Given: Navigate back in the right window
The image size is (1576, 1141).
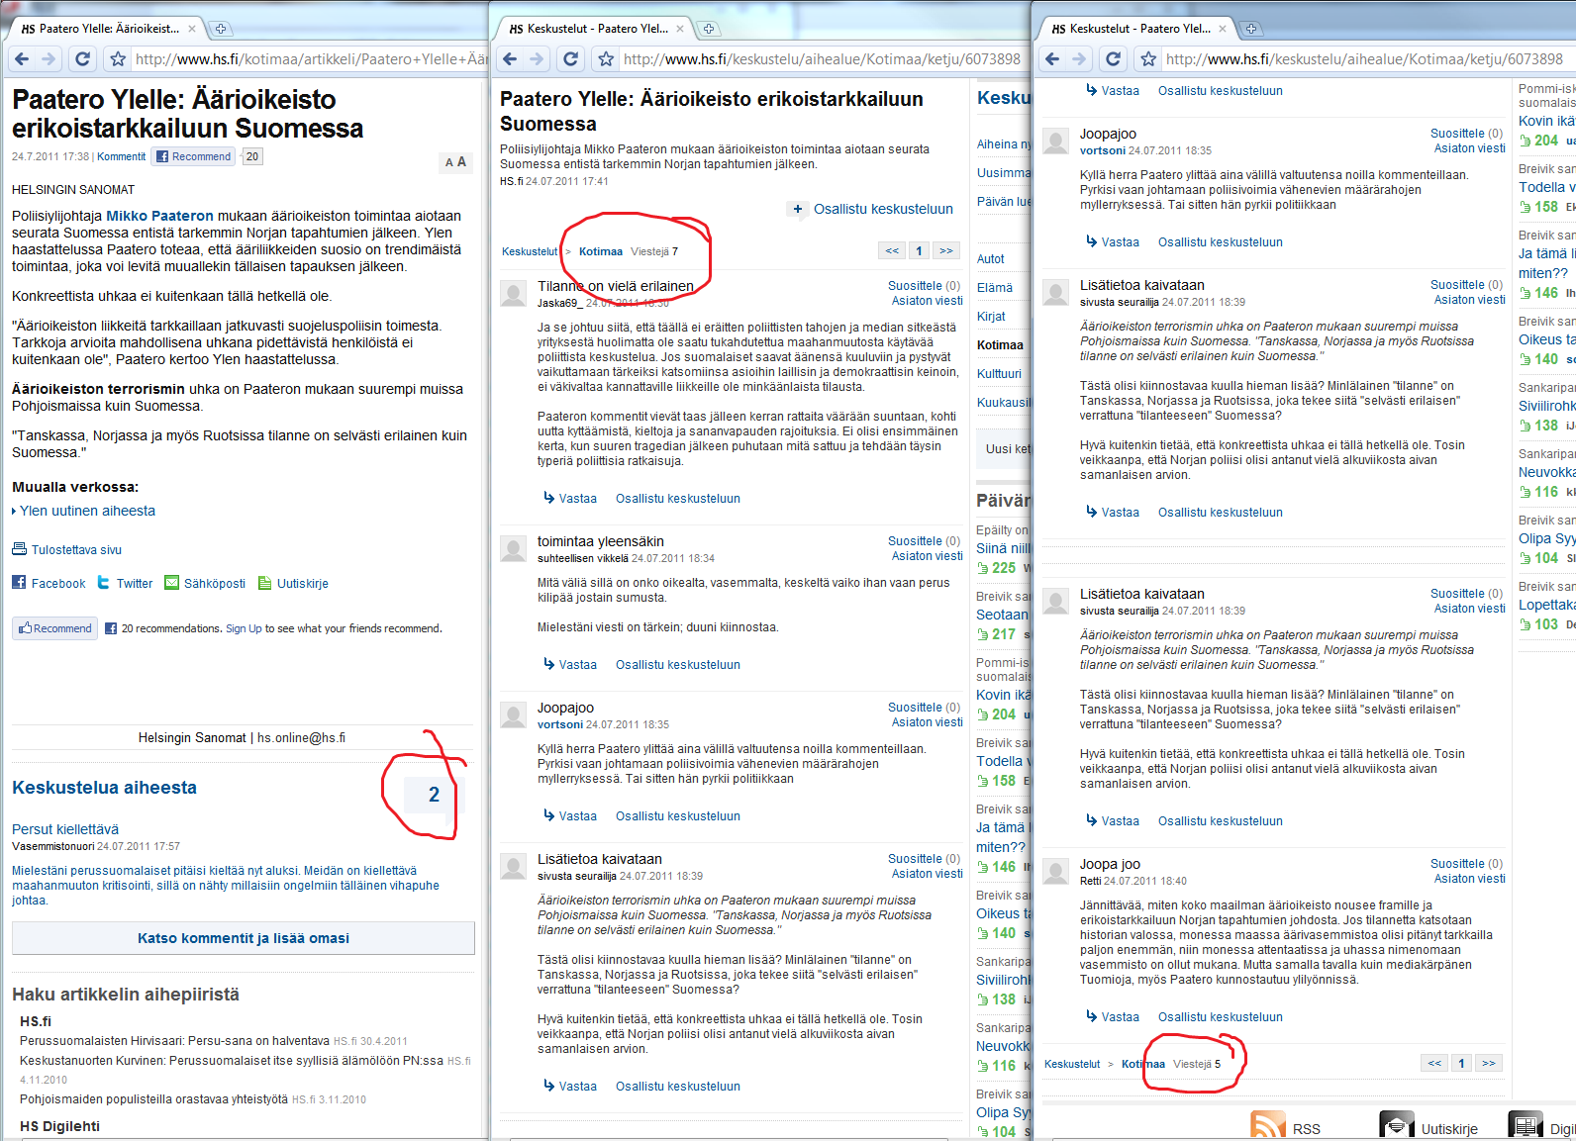Looking at the screenshot, I should pos(1051,59).
